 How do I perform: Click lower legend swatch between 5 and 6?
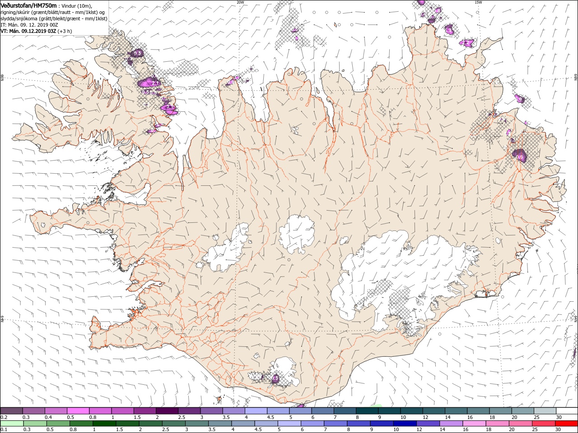(289, 424)
